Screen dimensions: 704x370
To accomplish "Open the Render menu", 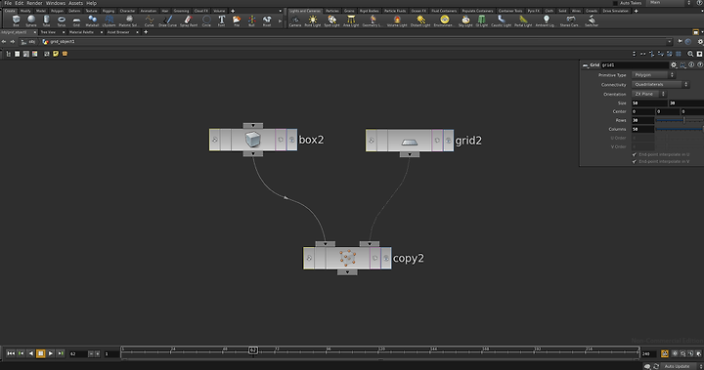I will [34, 3].
